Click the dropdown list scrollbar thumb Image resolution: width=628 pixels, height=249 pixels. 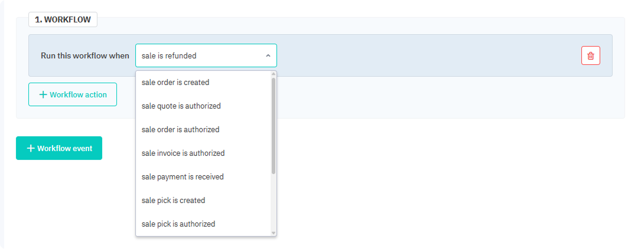click(x=274, y=124)
